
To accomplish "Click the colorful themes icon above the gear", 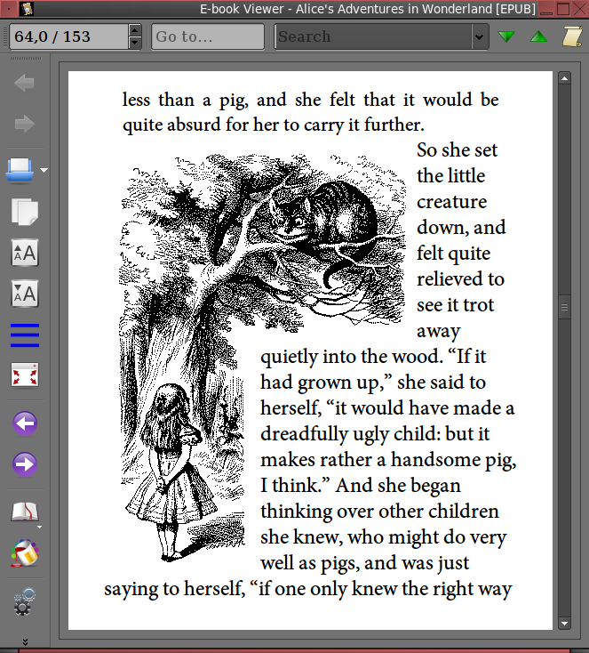I will (x=24, y=553).
